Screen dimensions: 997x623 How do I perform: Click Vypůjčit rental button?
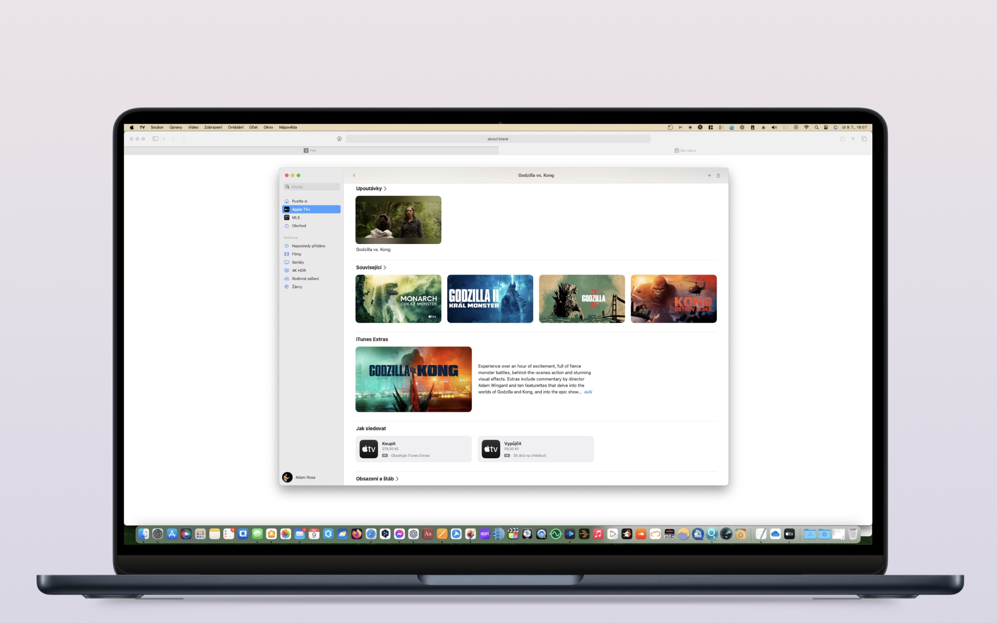tap(535, 449)
